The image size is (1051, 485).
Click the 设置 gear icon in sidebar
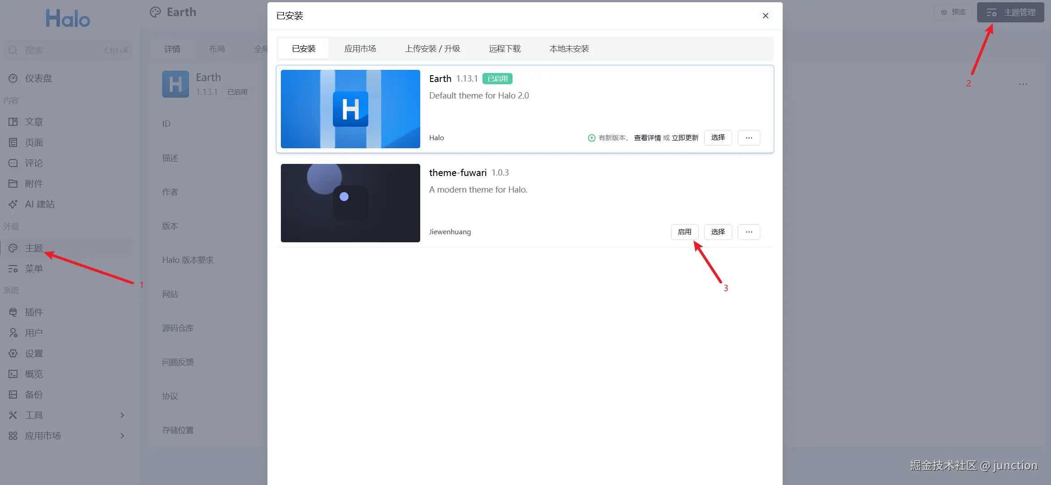click(13, 353)
